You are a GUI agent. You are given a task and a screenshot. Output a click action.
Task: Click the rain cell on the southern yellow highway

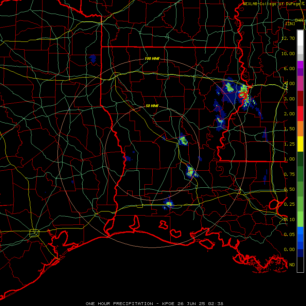(x=168, y=204)
